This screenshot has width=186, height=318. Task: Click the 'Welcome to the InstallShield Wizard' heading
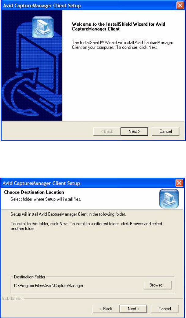(x=119, y=27)
